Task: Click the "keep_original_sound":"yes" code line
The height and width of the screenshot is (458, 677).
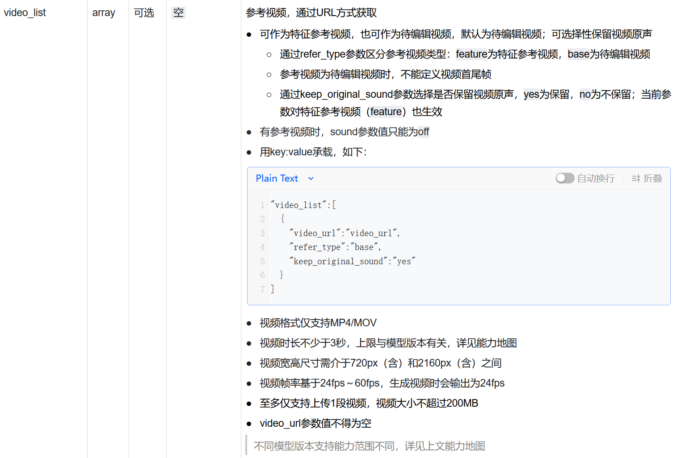Action: 352,261
